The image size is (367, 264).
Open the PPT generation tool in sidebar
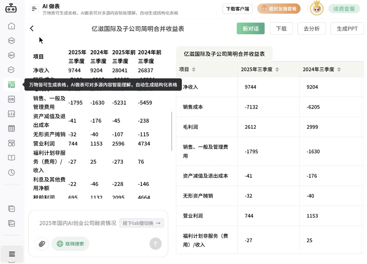pos(12,69)
